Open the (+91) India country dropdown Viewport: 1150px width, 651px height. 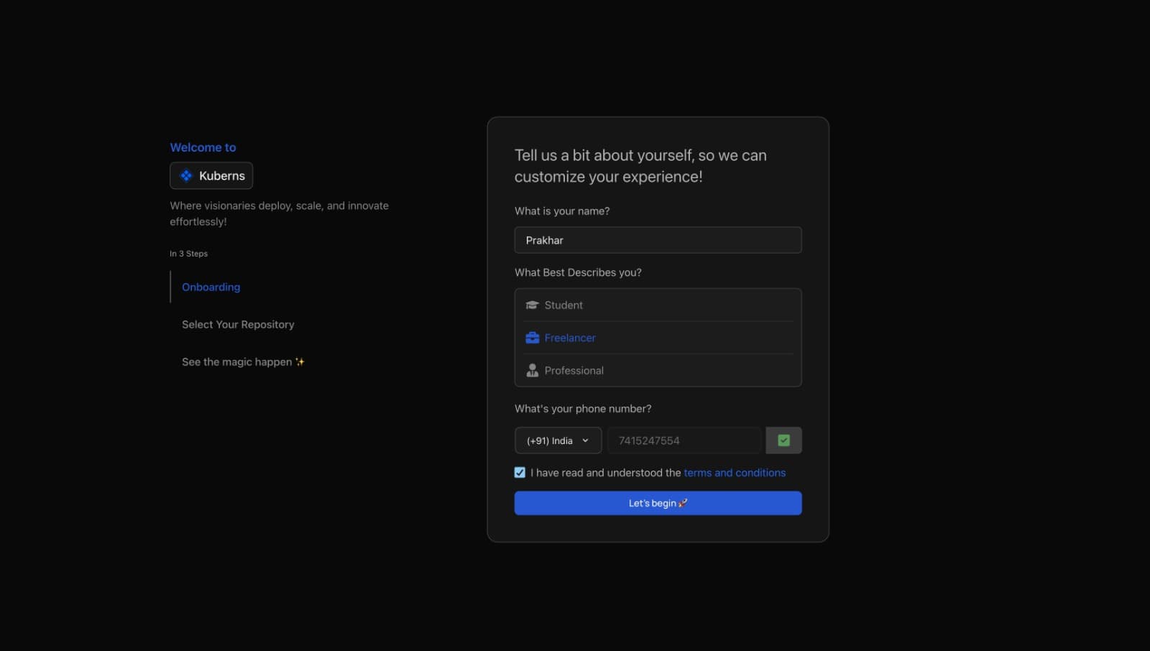(558, 440)
